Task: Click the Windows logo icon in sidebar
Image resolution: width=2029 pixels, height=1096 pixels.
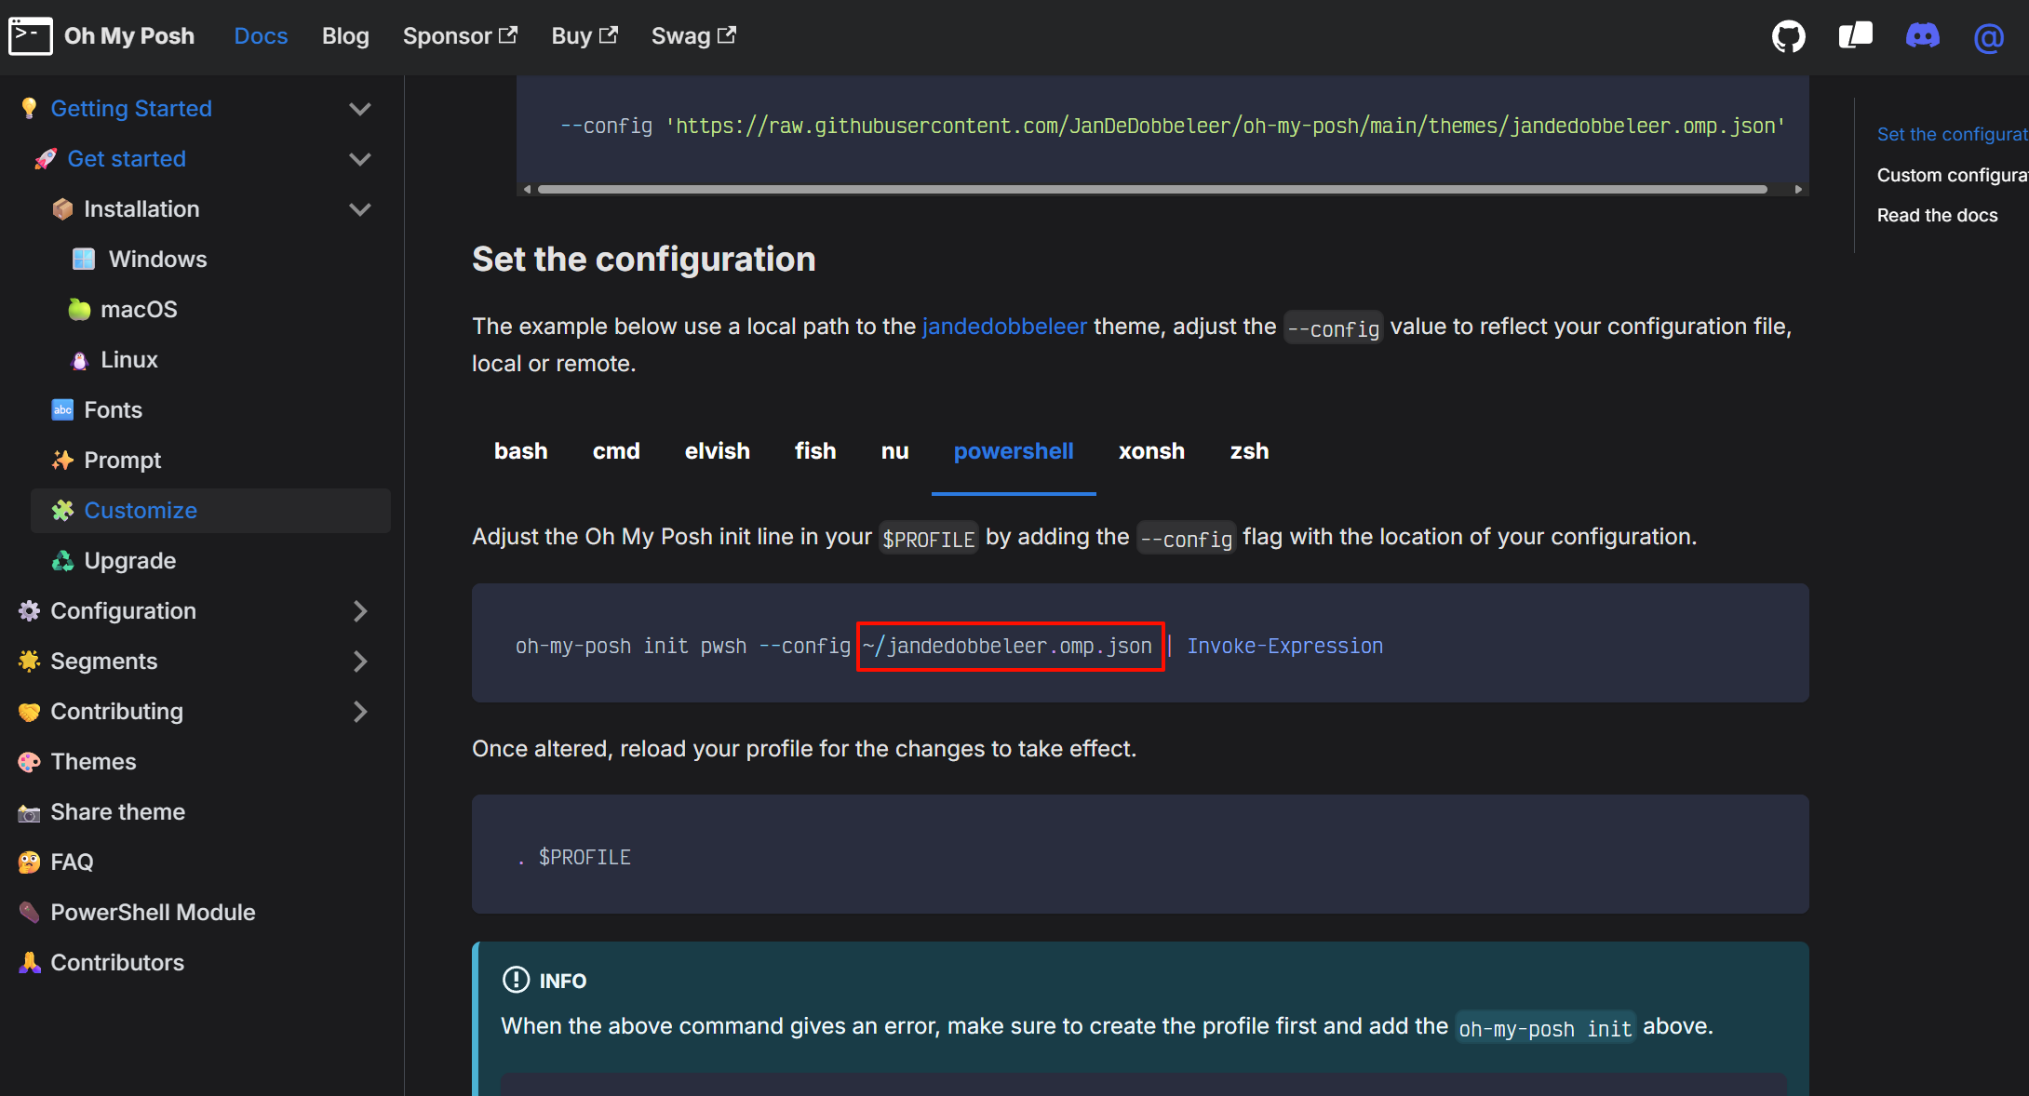Action: click(84, 260)
